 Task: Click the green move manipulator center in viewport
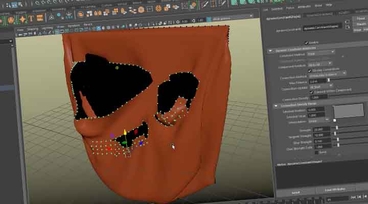(124, 143)
